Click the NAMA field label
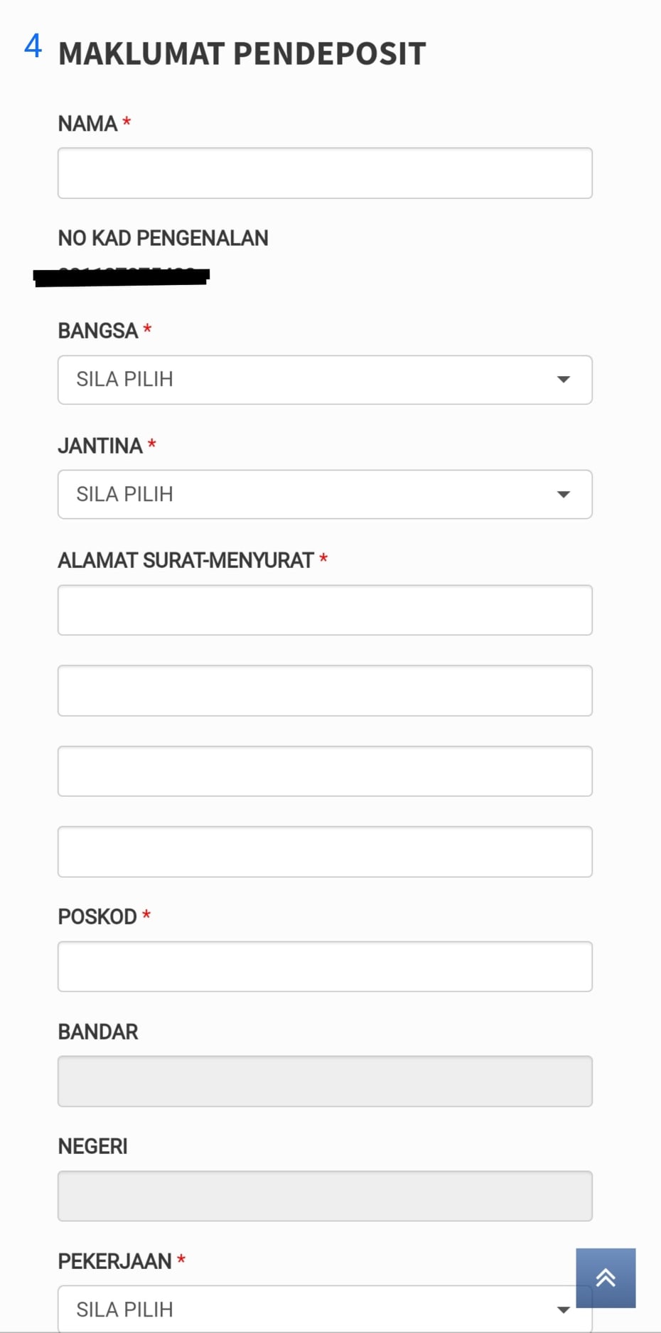The image size is (661, 1333). click(x=87, y=124)
